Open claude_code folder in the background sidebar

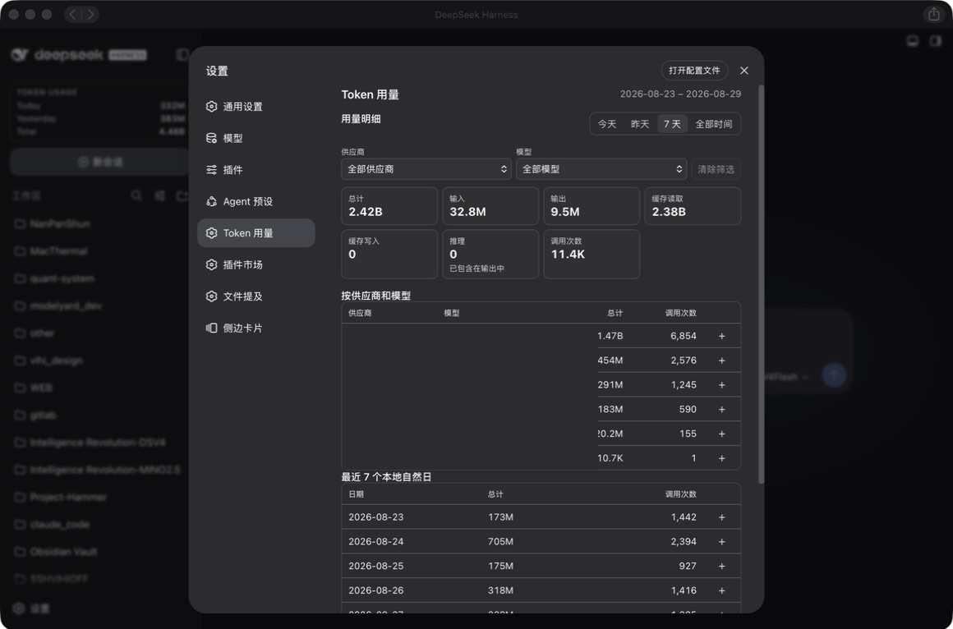[x=53, y=525]
